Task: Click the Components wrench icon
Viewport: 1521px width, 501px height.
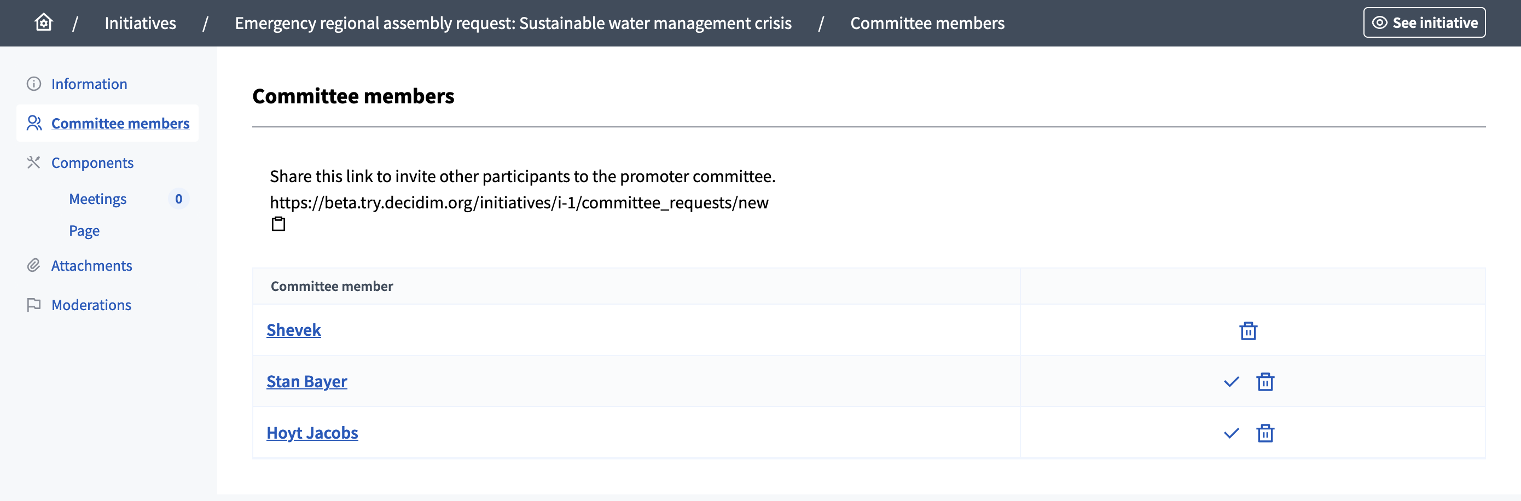Action: [34, 162]
